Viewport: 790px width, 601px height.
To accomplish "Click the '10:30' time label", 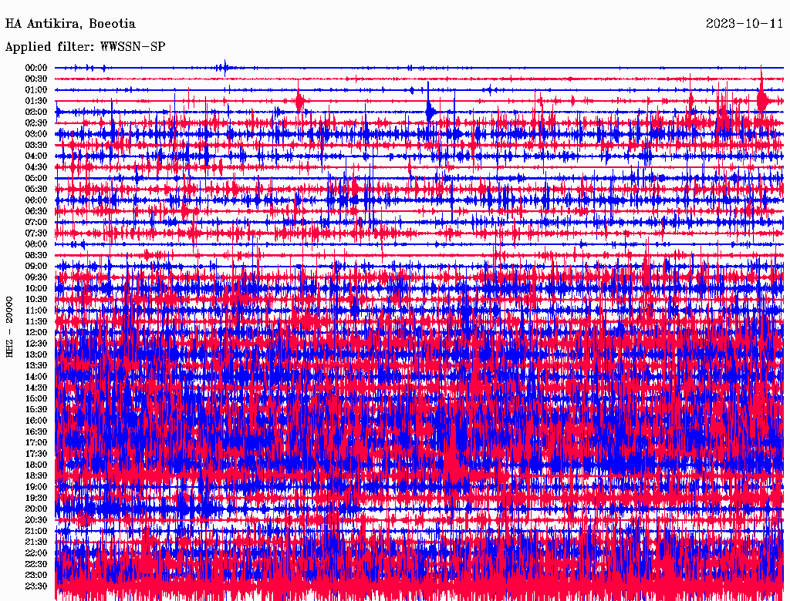I will click(36, 299).
